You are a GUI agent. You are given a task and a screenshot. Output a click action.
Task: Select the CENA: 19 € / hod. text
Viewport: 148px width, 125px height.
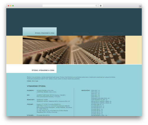[33, 81]
